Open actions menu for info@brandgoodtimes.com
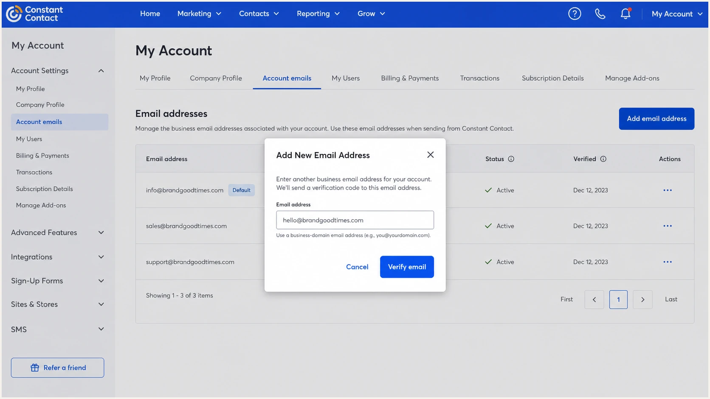This screenshot has width=710, height=399. (x=668, y=190)
